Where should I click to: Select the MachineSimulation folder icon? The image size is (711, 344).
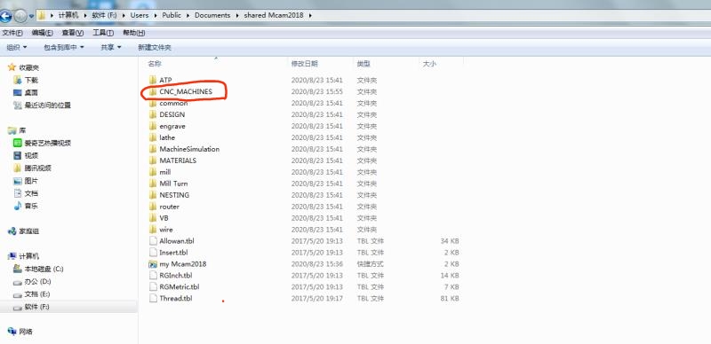[x=153, y=149]
